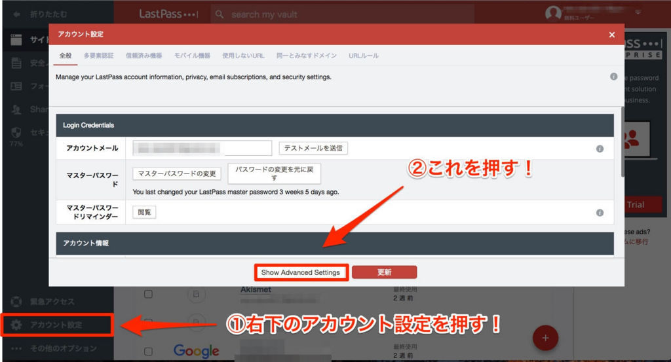
Task: Click the magnifier search icon in header
Action: point(220,14)
